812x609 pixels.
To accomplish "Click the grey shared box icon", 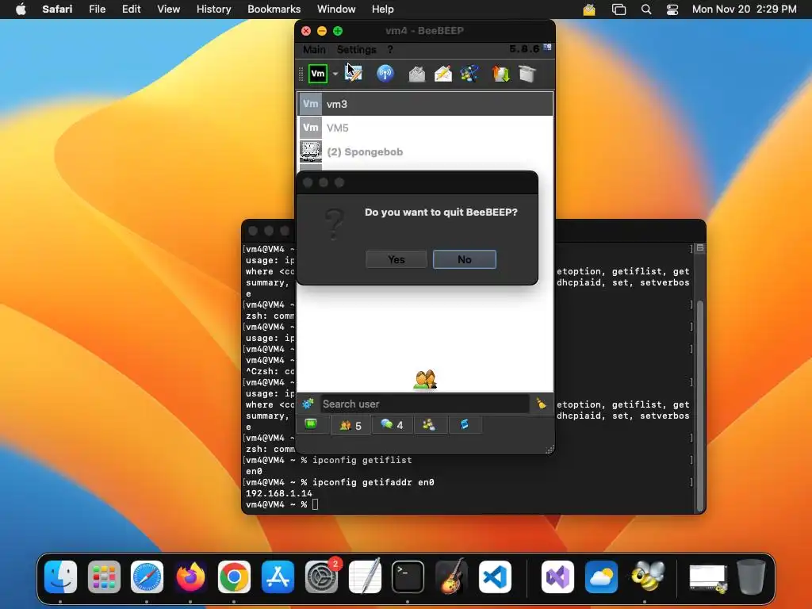I will click(527, 74).
